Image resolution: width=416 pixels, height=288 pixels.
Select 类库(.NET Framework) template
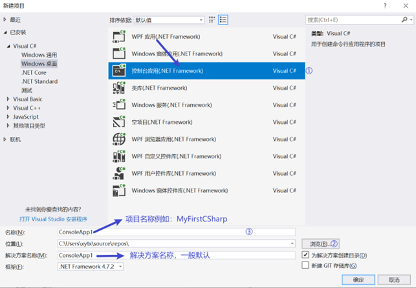pos(206,88)
